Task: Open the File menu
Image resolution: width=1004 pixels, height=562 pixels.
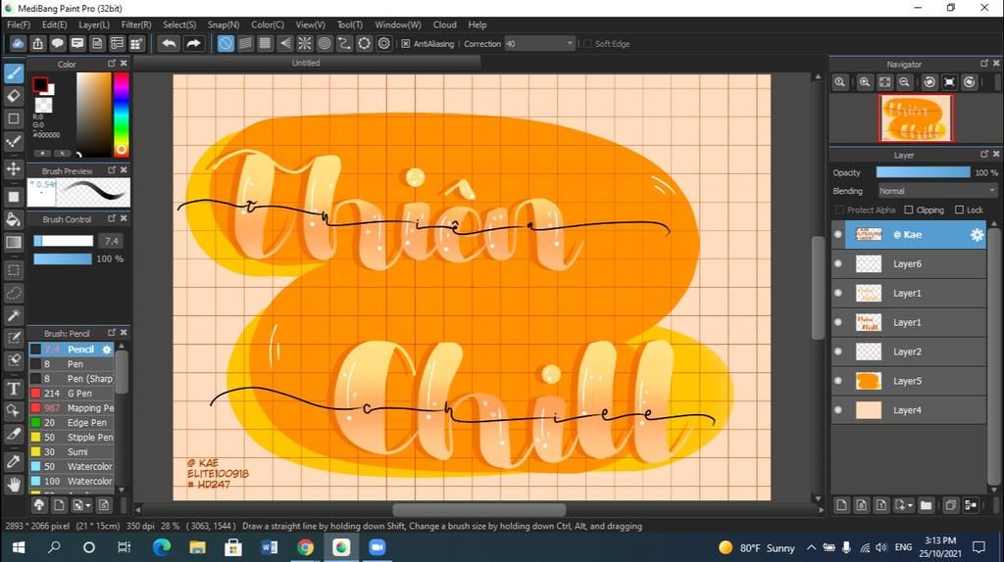Action: click(x=19, y=24)
